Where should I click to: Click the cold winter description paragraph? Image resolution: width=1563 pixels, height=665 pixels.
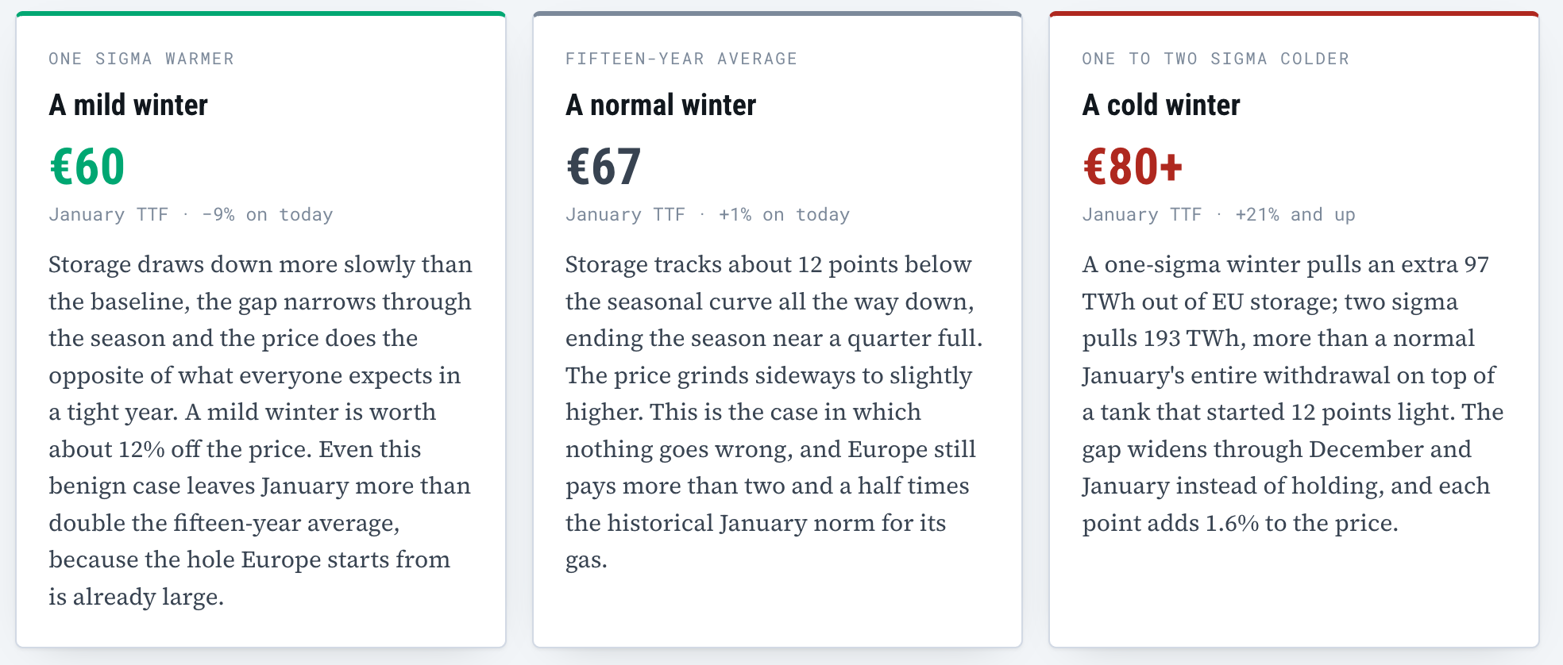coord(1294,394)
